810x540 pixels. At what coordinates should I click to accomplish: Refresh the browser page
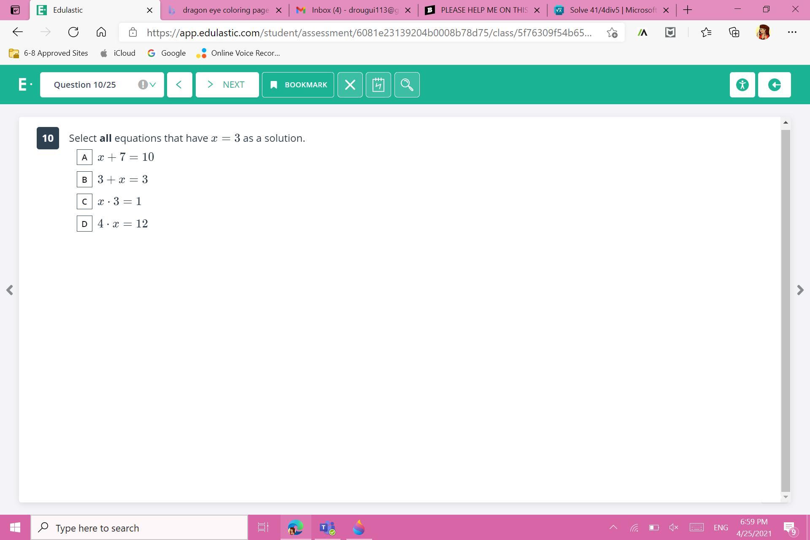73,32
